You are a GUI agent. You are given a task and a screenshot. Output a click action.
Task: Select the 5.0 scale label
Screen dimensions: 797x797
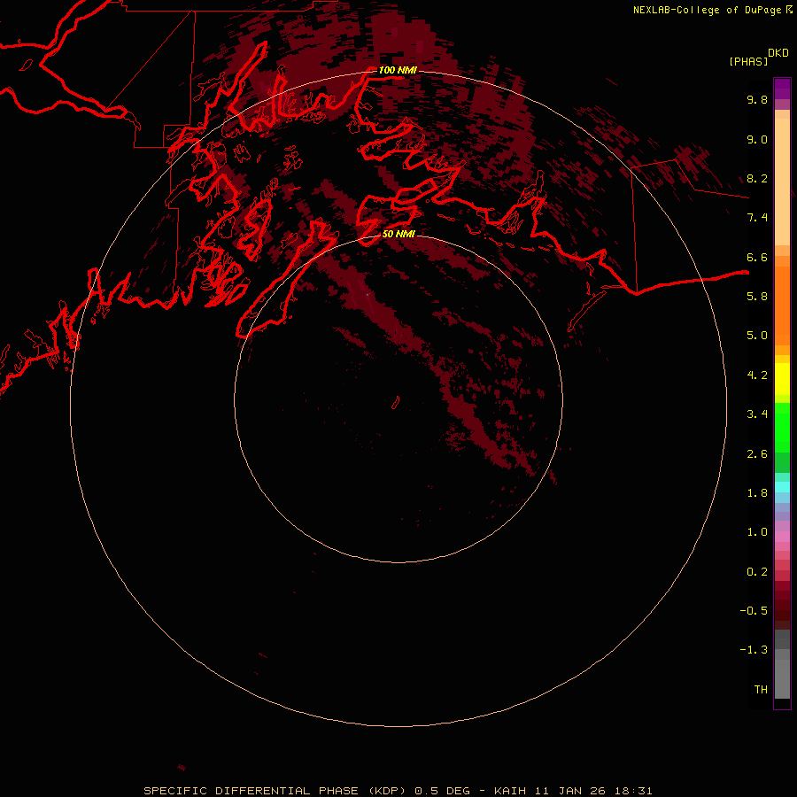(757, 336)
